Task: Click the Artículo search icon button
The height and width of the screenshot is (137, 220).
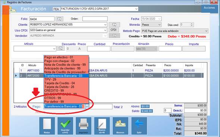Action: 61,49
